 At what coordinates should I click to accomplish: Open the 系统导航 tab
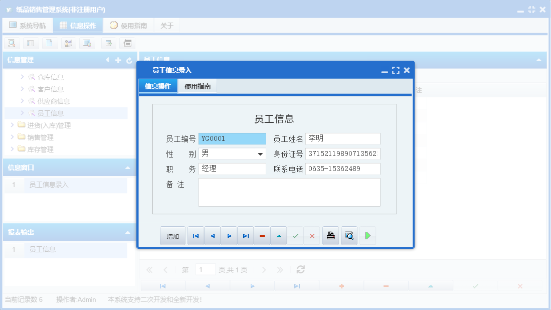(x=28, y=25)
